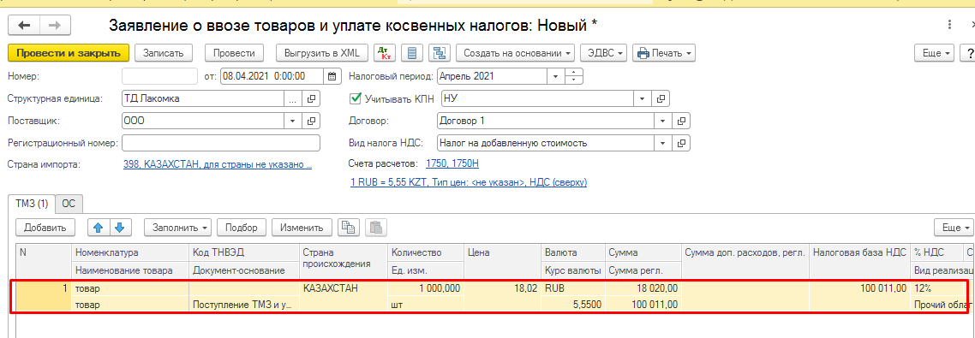
Task: Expand the Поставщик ООО dropdown
Action: pyautogui.click(x=294, y=121)
